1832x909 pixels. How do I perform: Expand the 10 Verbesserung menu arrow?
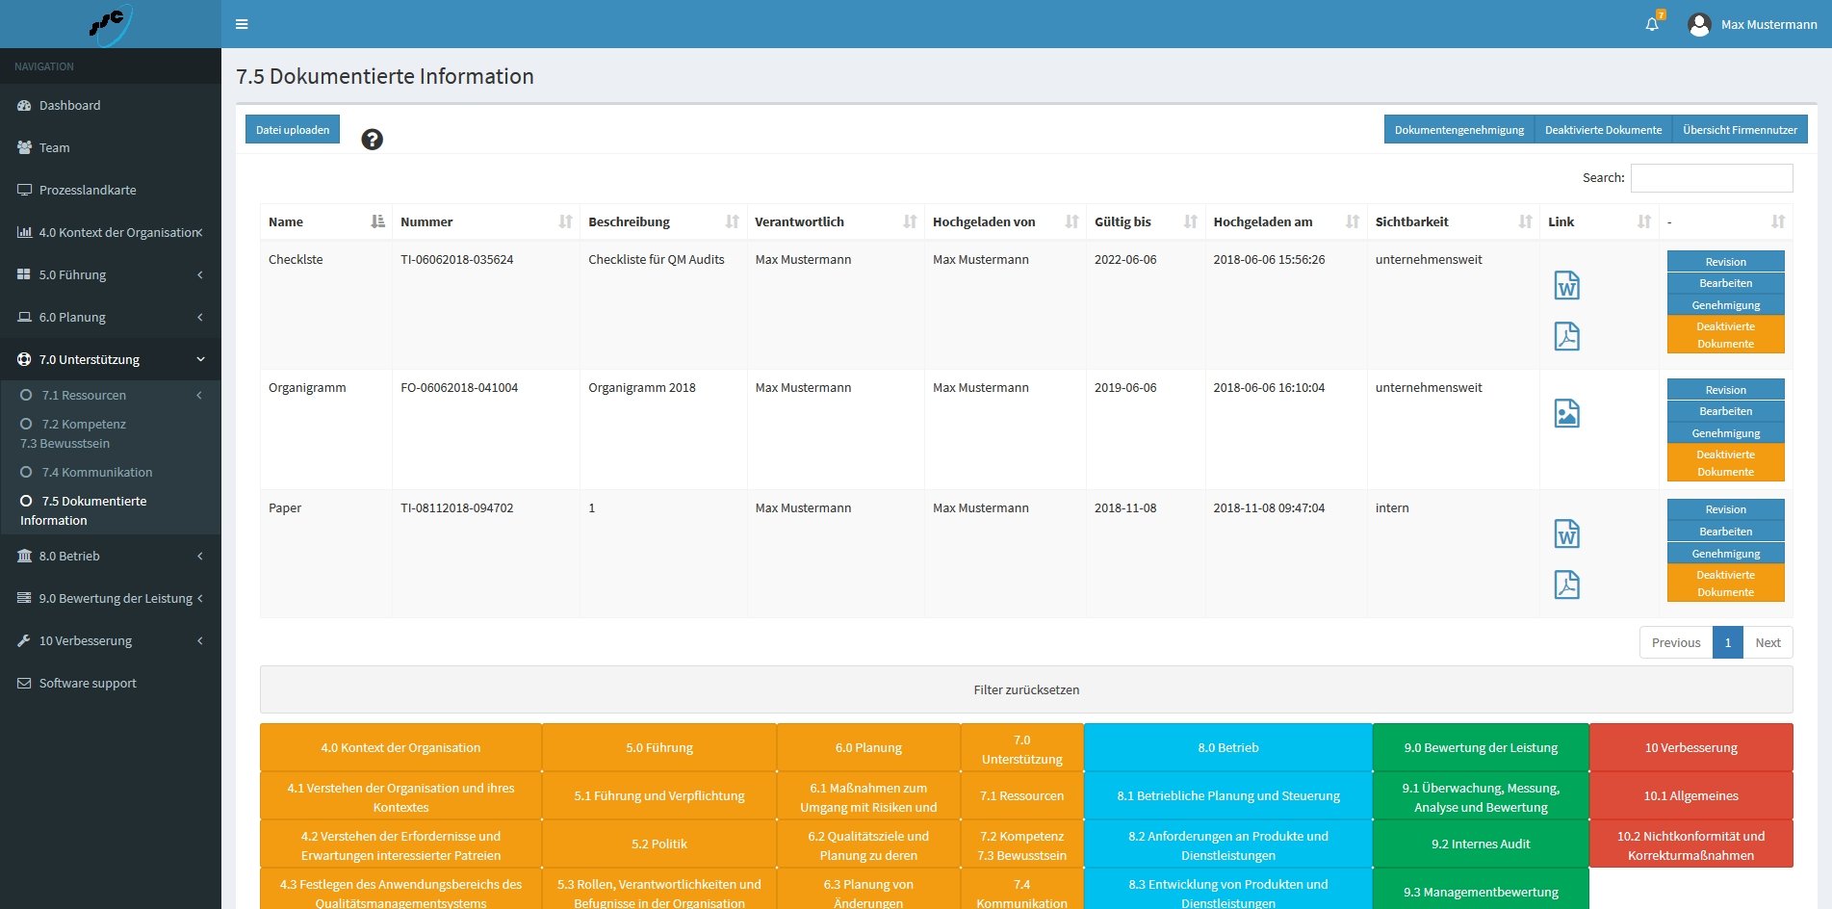(199, 640)
